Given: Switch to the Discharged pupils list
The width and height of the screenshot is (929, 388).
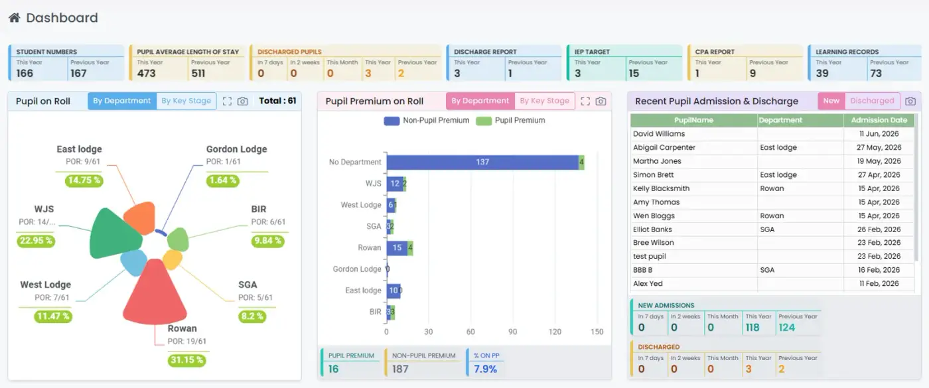Looking at the screenshot, I should click(872, 101).
